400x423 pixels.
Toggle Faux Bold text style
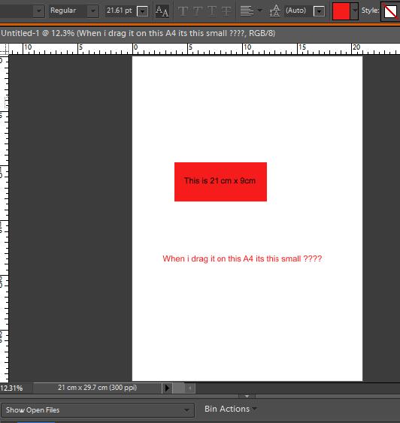(x=183, y=11)
